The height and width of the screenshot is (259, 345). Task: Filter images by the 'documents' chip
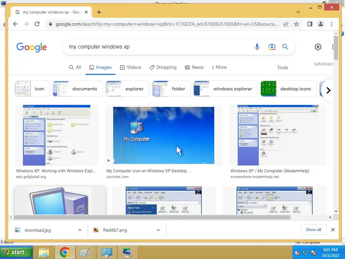(77, 89)
